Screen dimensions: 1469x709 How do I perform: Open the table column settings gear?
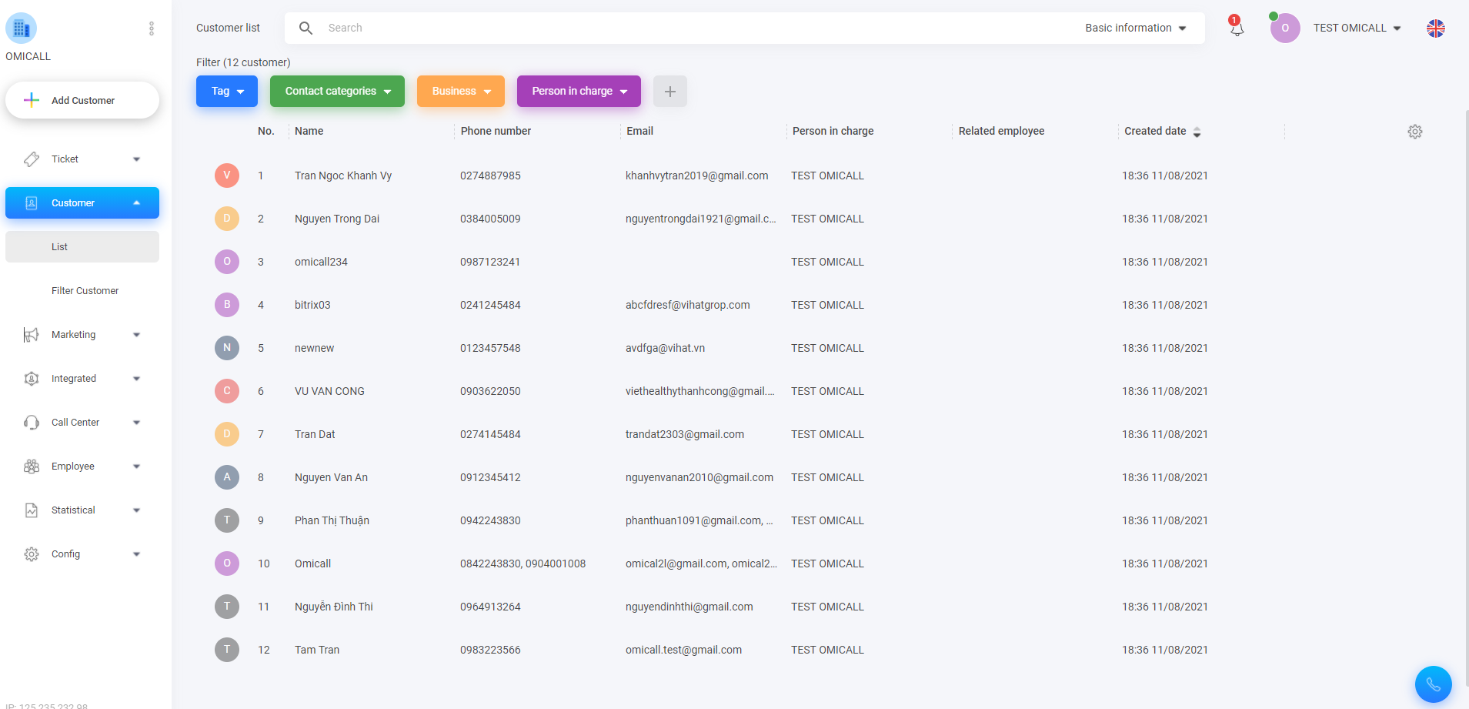[x=1414, y=132]
